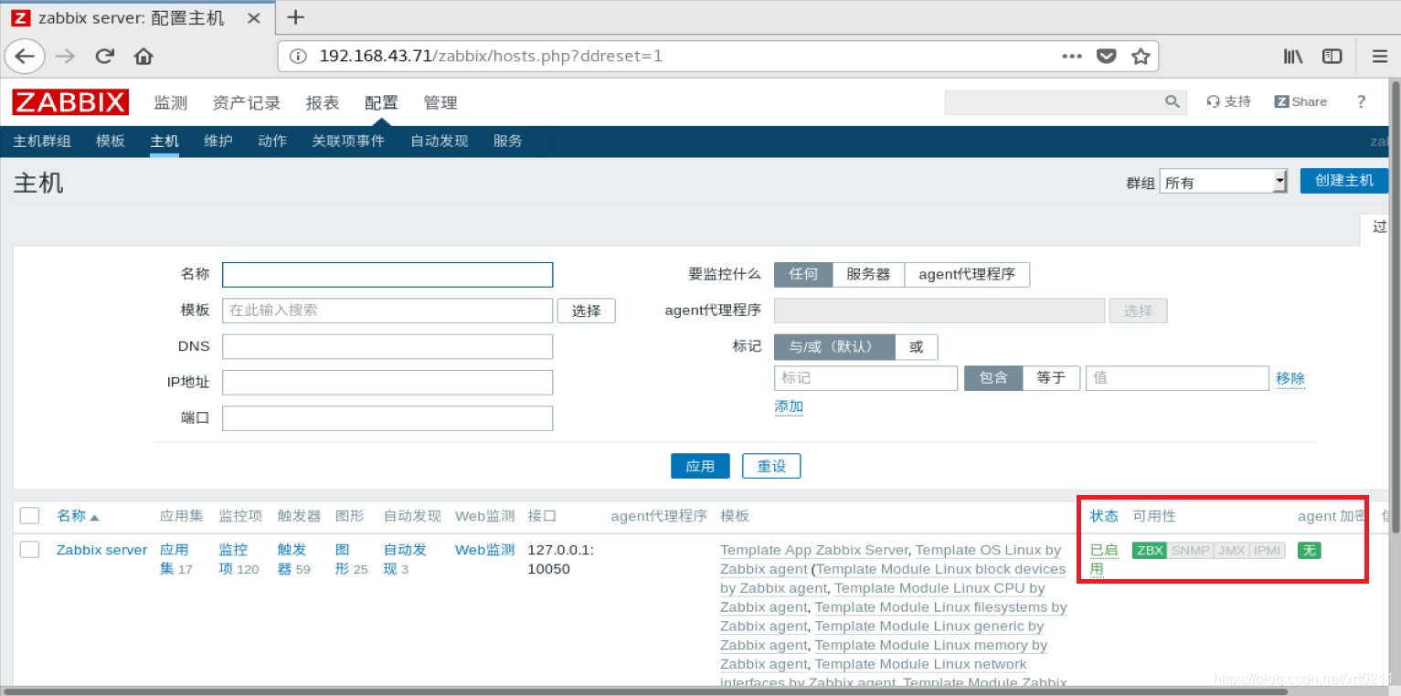Open the 配置 top menu
This screenshot has width=1401, height=696.
coord(381,103)
